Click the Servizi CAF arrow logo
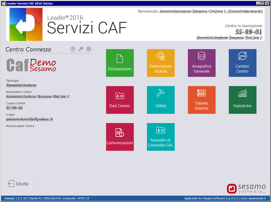The height and width of the screenshot is (202, 271). coord(26,24)
